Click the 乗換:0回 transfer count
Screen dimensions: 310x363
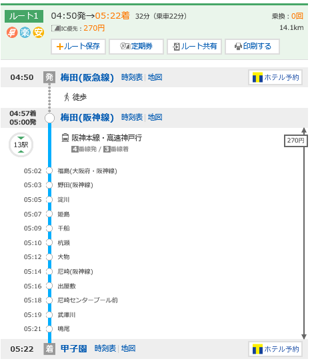[287, 16]
